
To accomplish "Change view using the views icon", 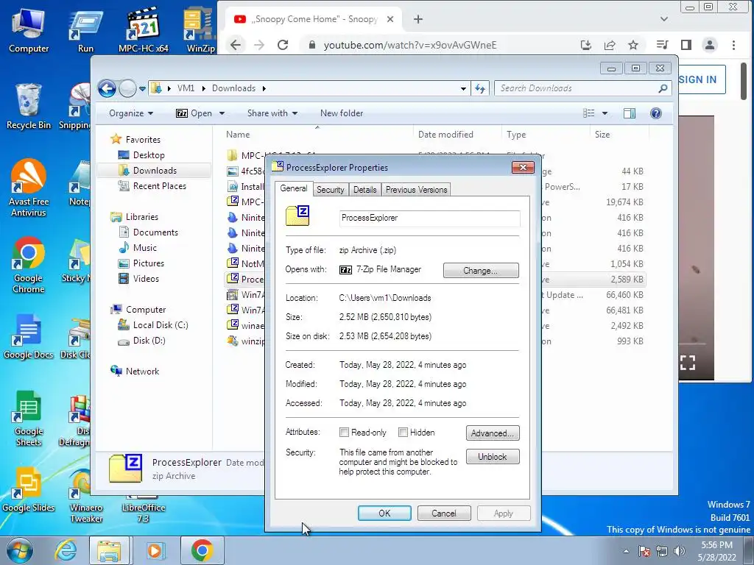I will [x=588, y=113].
